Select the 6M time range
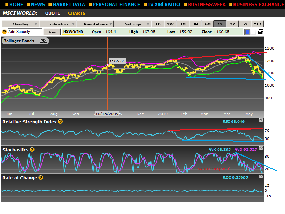The width and height of the screenshot is (285, 214). (x=208, y=24)
